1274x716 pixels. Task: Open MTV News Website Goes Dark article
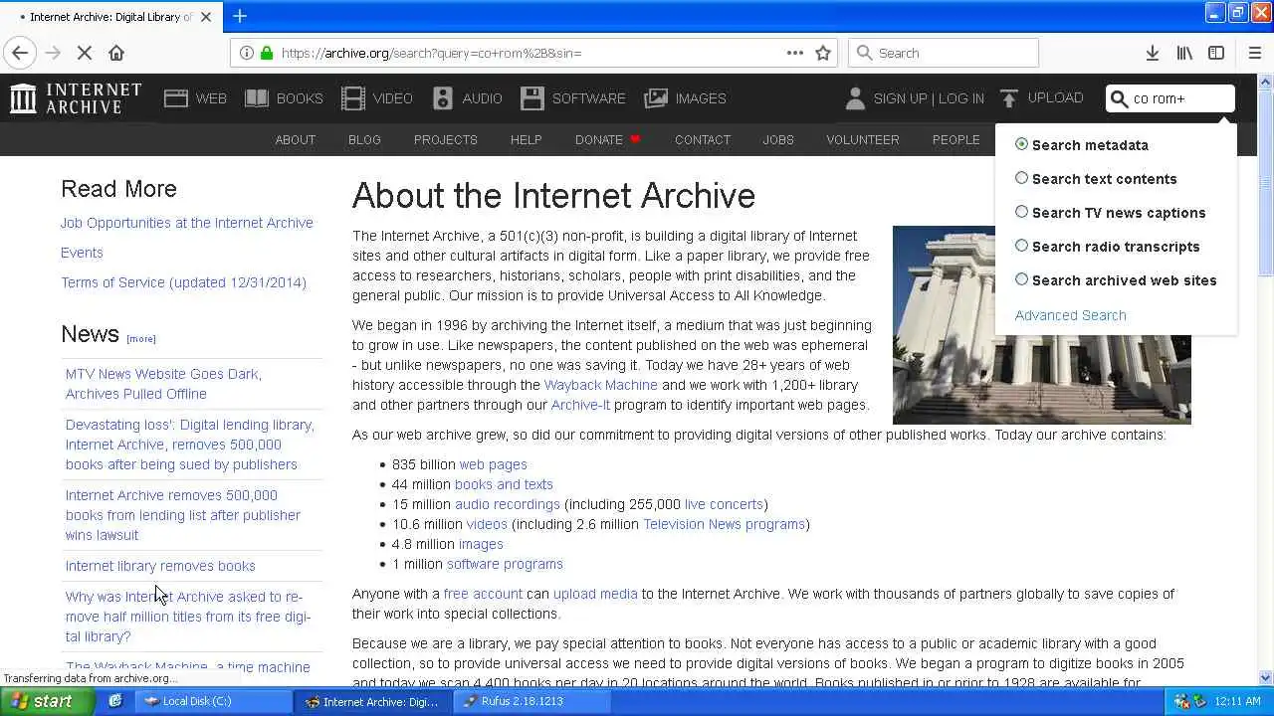(163, 384)
